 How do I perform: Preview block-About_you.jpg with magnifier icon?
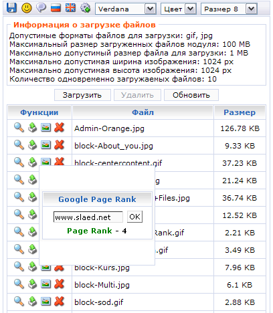pos(19,145)
